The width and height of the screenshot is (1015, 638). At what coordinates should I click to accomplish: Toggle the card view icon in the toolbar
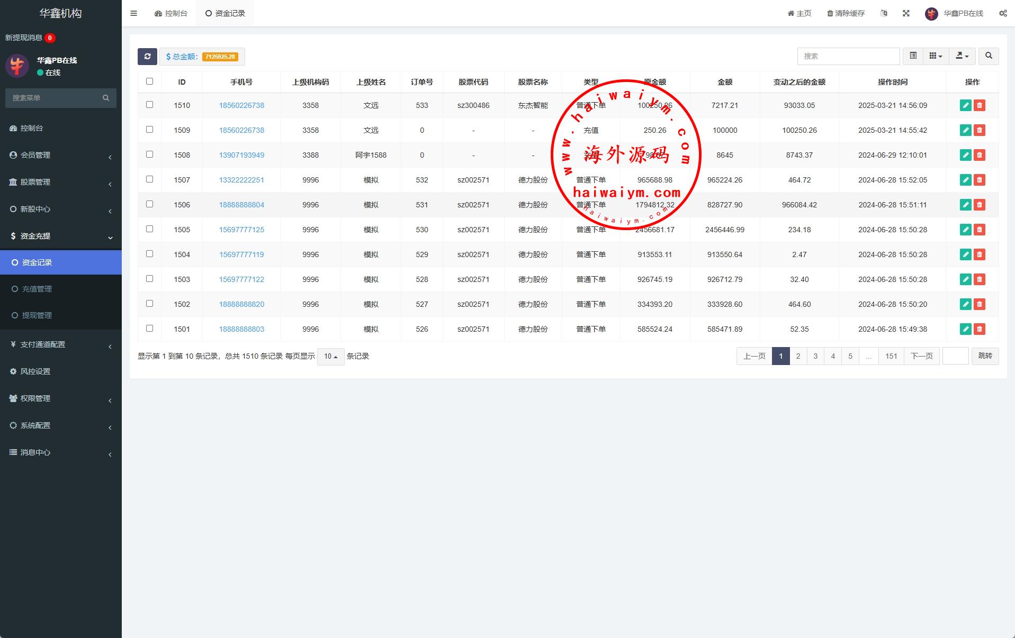coord(913,56)
